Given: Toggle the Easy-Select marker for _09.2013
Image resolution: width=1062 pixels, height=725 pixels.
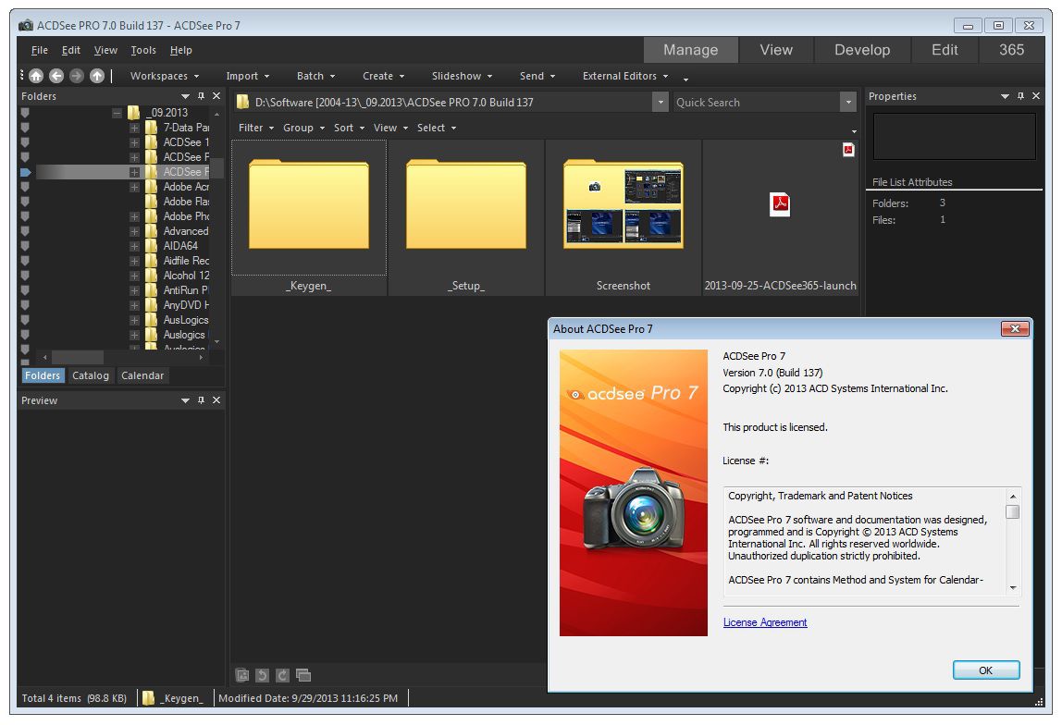Looking at the screenshot, I should tap(25, 113).
